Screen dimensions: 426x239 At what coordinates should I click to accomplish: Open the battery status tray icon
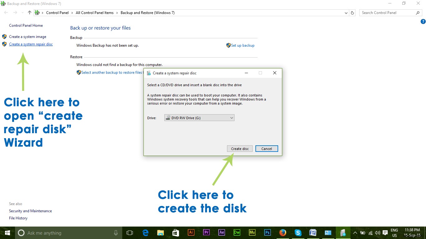pos(363,233)
